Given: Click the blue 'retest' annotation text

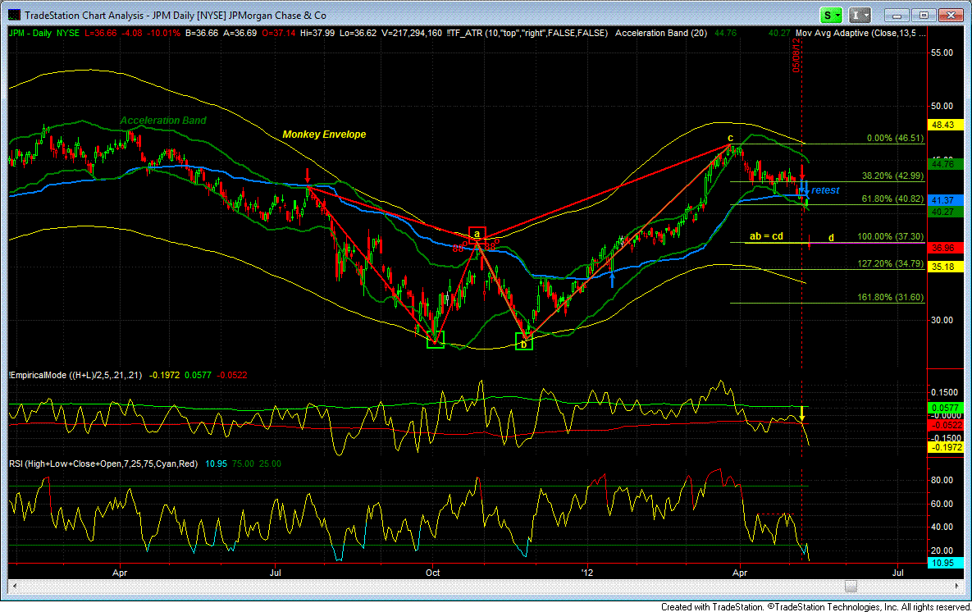Looking at the screenshot, I should [825, 190].
